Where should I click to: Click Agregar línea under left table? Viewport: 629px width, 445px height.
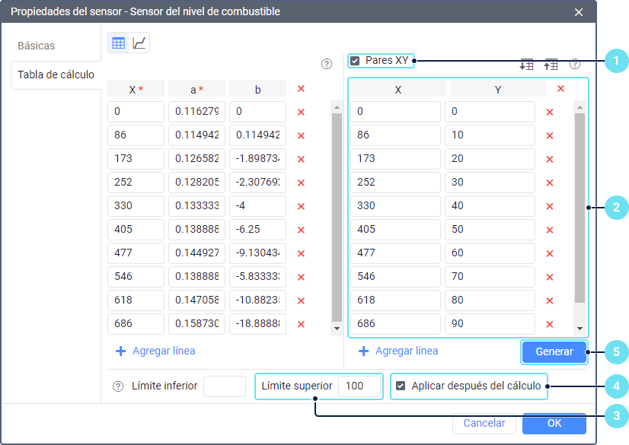pos(155,351)
